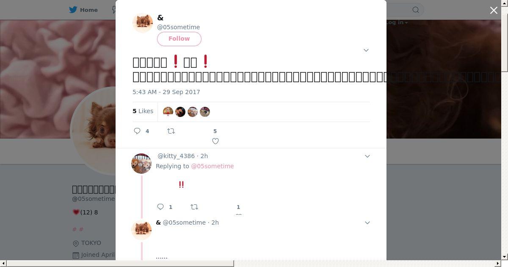Close the tweet overlay with X

tap(494, 10)
